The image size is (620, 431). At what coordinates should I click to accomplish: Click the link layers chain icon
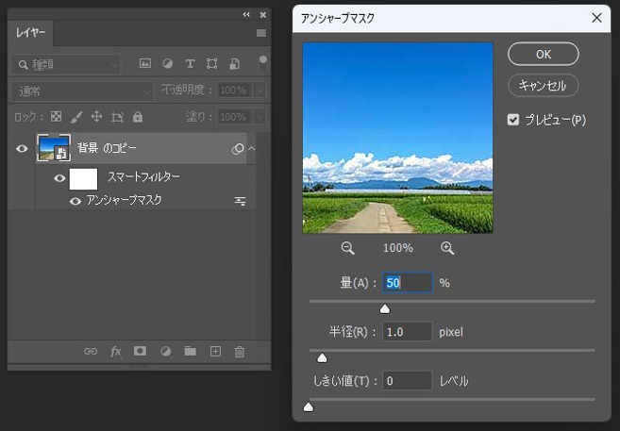click(91, 352)
